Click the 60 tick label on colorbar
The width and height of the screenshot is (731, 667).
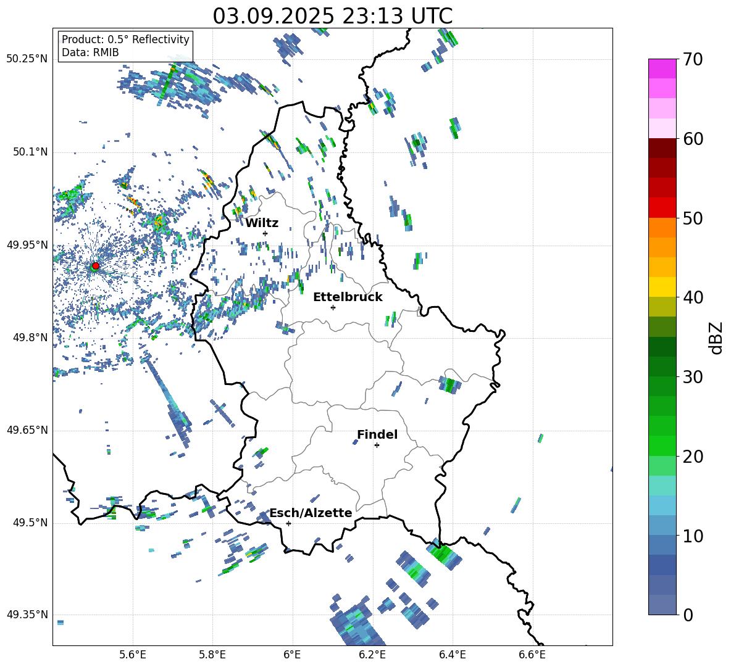pos(693,139)
